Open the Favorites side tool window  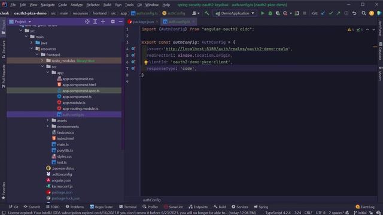[x=4, y=191]
